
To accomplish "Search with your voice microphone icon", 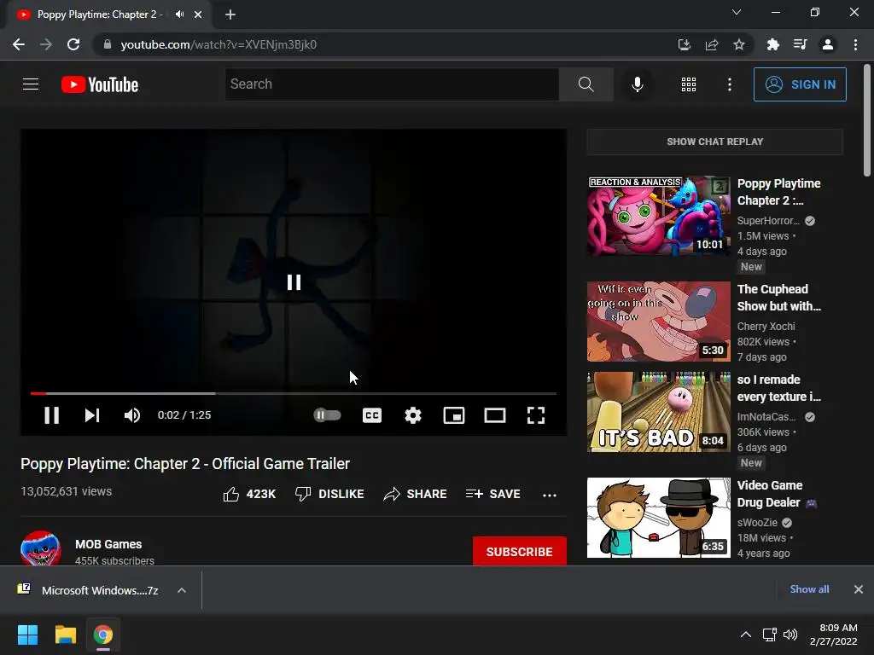I will 637,84.
